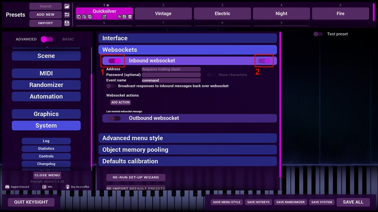Click the Password (optional) input field

coord(171,75)
